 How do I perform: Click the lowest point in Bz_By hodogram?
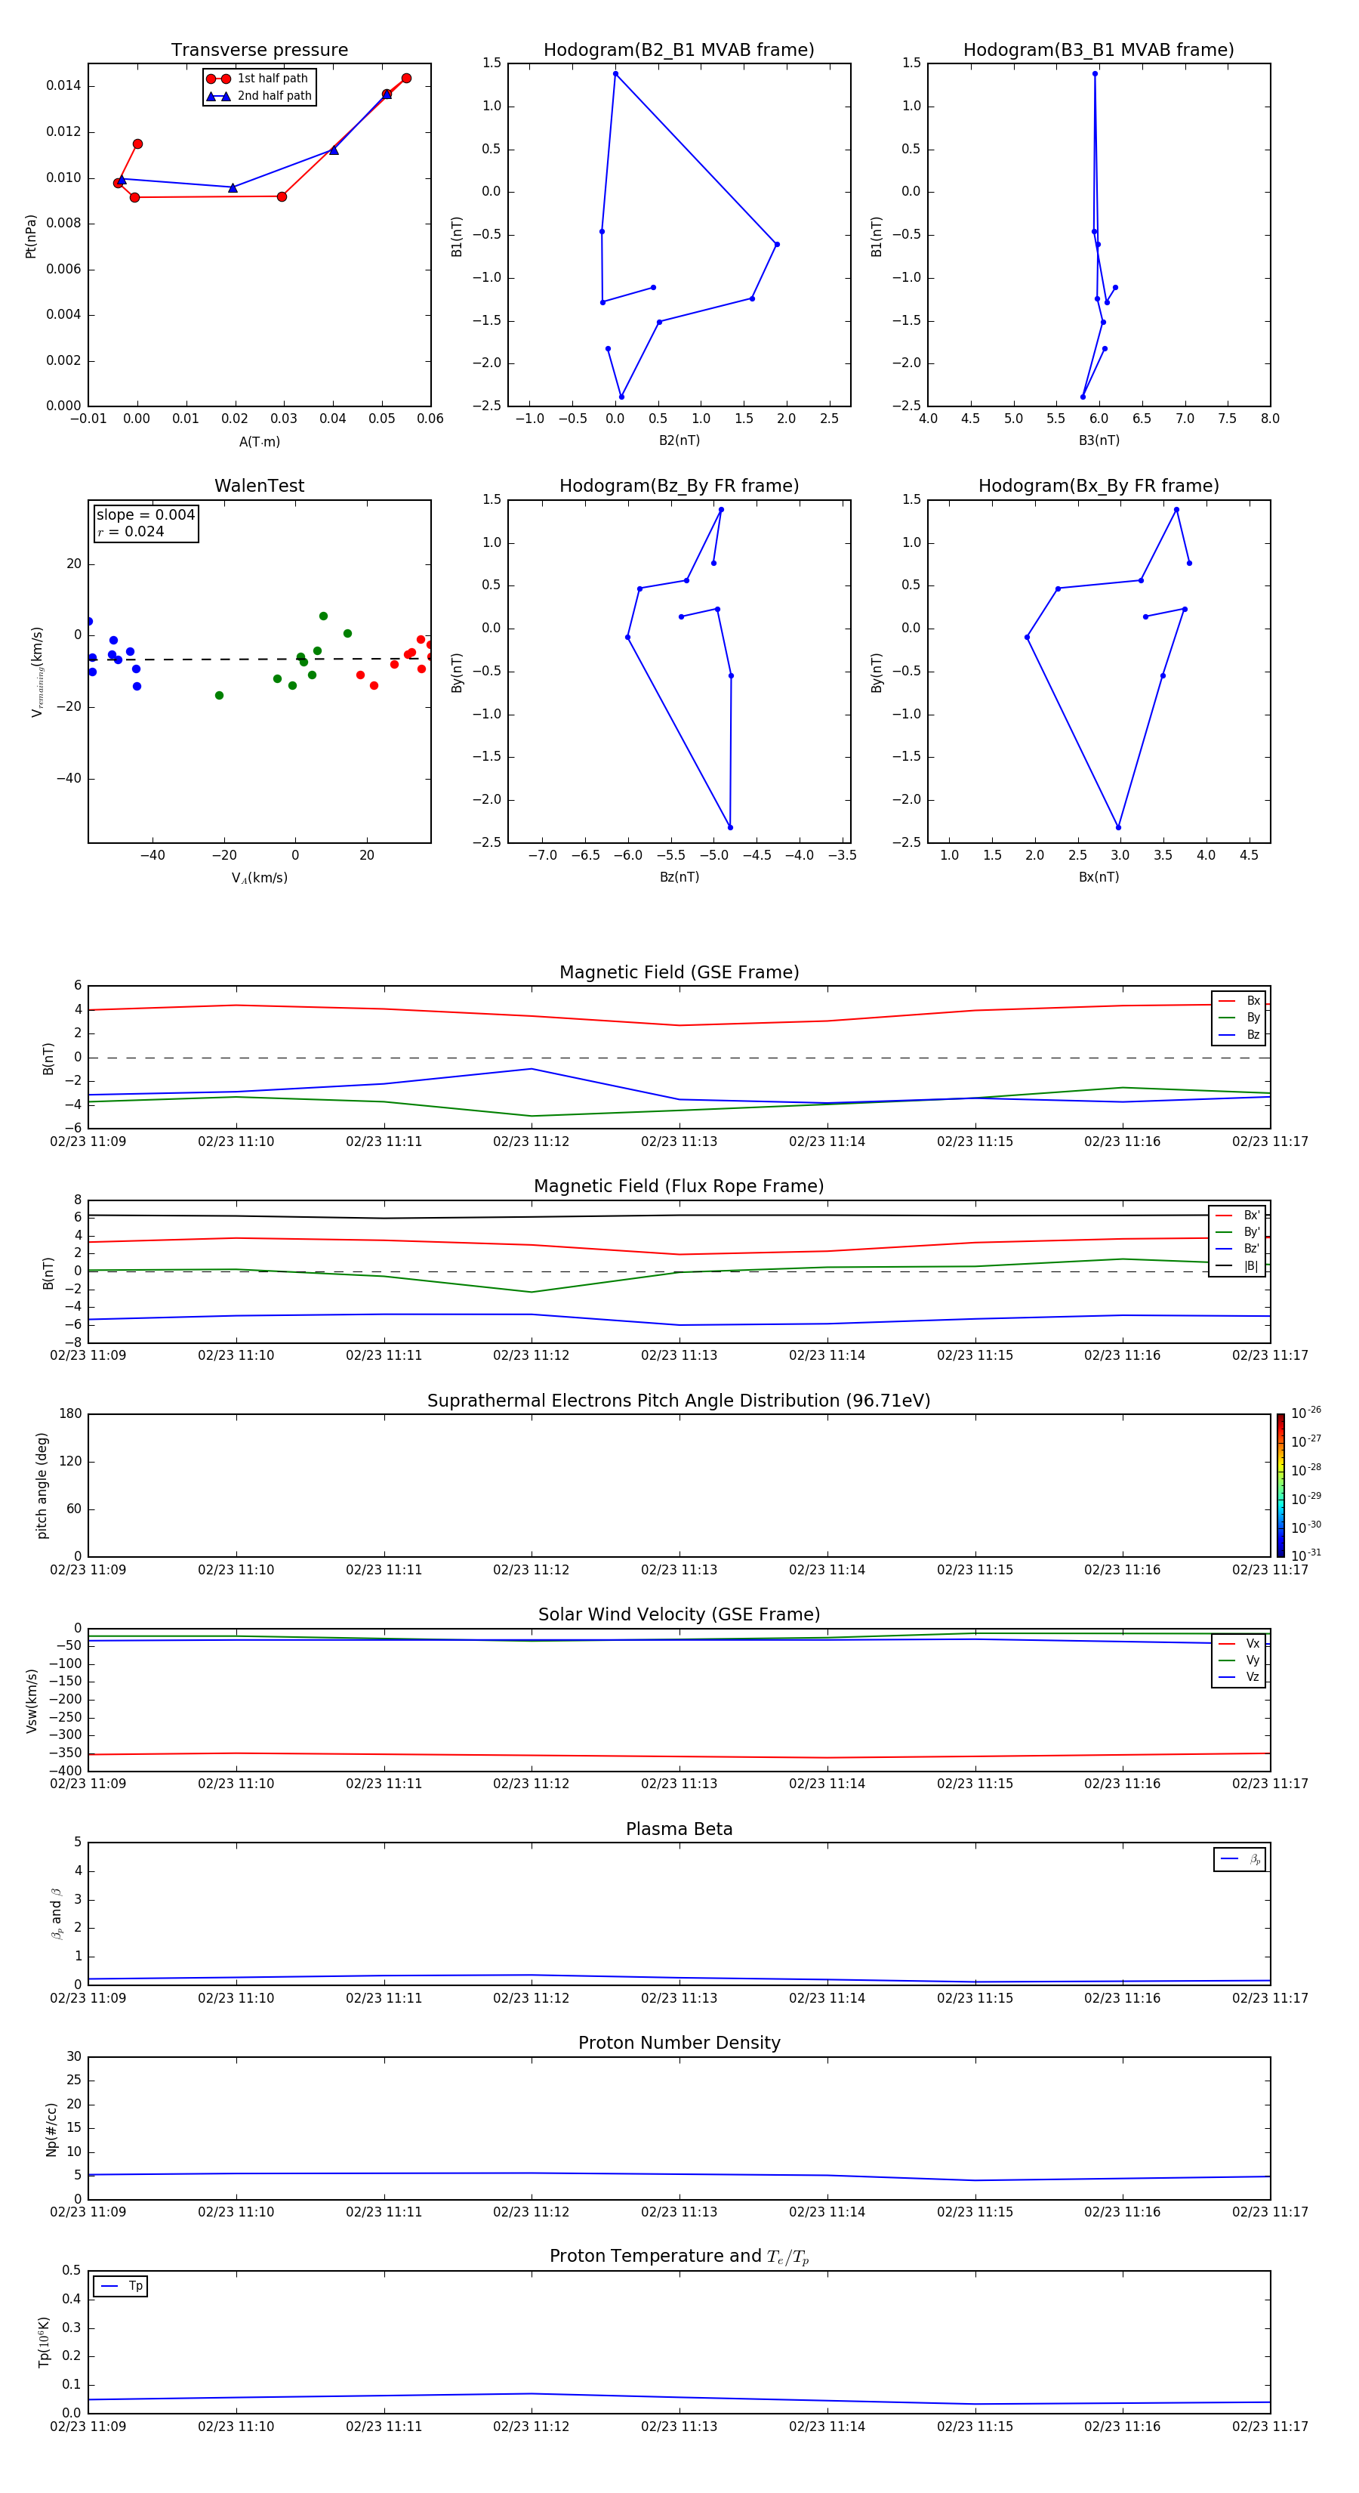[x=730, y=827]
